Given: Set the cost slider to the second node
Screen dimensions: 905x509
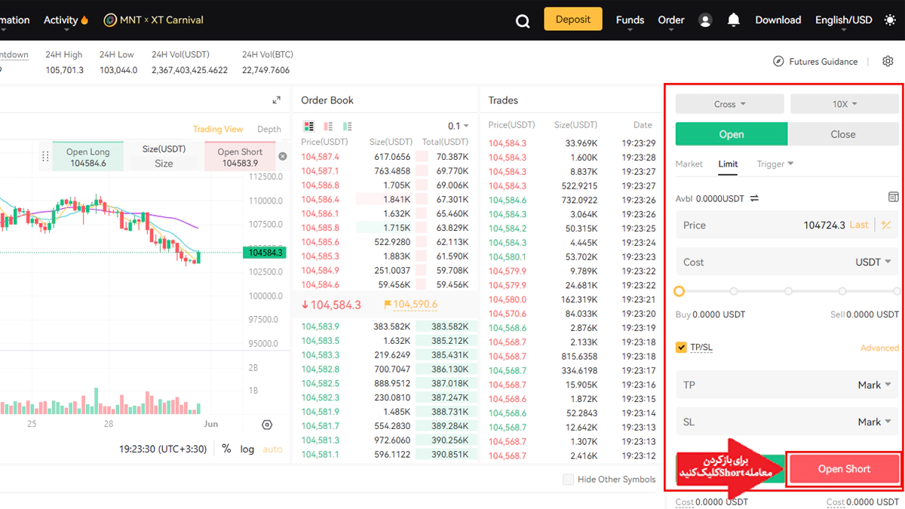Looking at the screenshot, I should tap(733, 291).
